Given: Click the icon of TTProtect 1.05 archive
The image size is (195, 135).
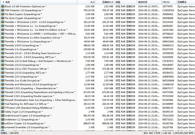Looking at the screenshot, I should click(3, 108).
